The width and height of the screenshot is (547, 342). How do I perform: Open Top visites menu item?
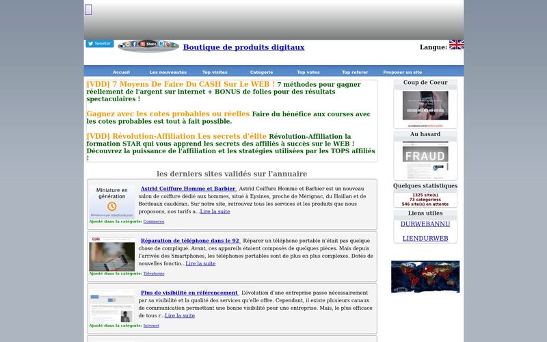[x=215, y=73]
